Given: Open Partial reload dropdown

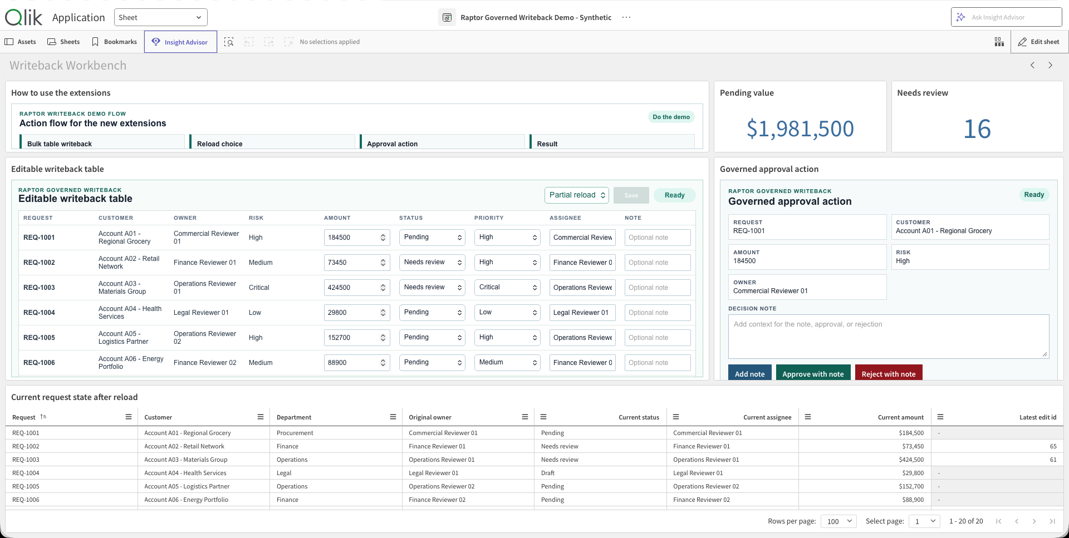Looking at the screenshot, I should (x=576, y=195).
